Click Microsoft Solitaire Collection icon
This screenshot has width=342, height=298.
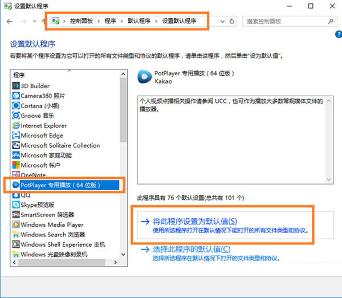[x=16, y=145]
